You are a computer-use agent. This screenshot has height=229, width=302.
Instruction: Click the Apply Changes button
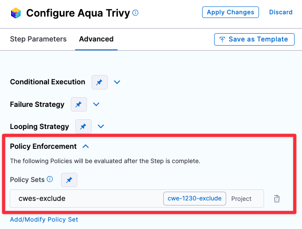pos(230,12)
